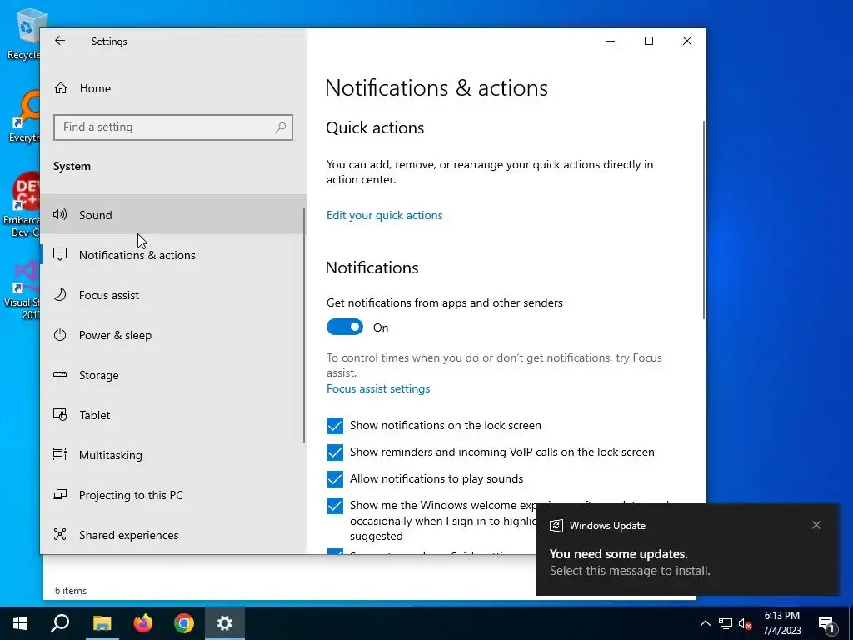Dismiss the Windows Update notification
853x640 pixels.
click(816, 525)
